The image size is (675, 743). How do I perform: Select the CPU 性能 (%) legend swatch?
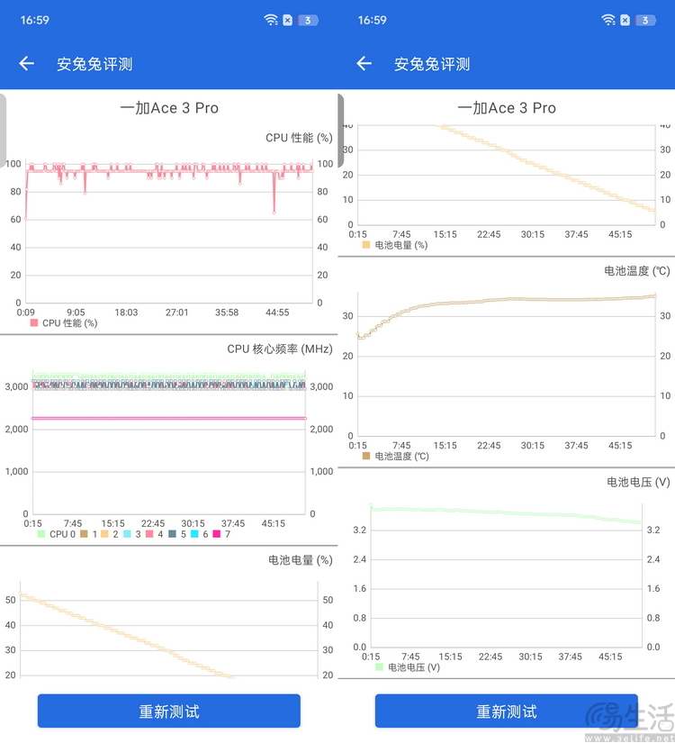click(x=34, y=322)
